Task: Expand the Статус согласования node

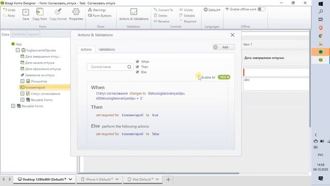Action: (x=22, y=94)
